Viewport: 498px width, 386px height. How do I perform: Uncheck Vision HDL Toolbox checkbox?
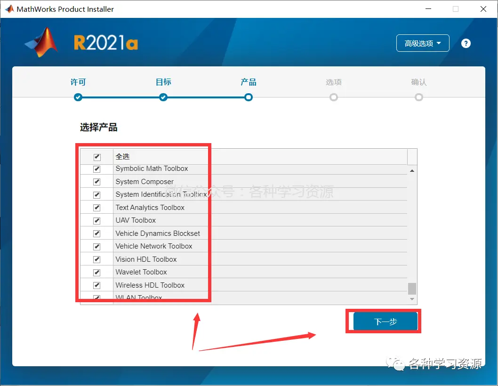point(97,259)
